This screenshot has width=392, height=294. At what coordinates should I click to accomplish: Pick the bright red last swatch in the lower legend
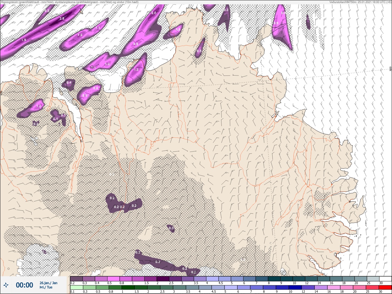click(x=385, y=287)
